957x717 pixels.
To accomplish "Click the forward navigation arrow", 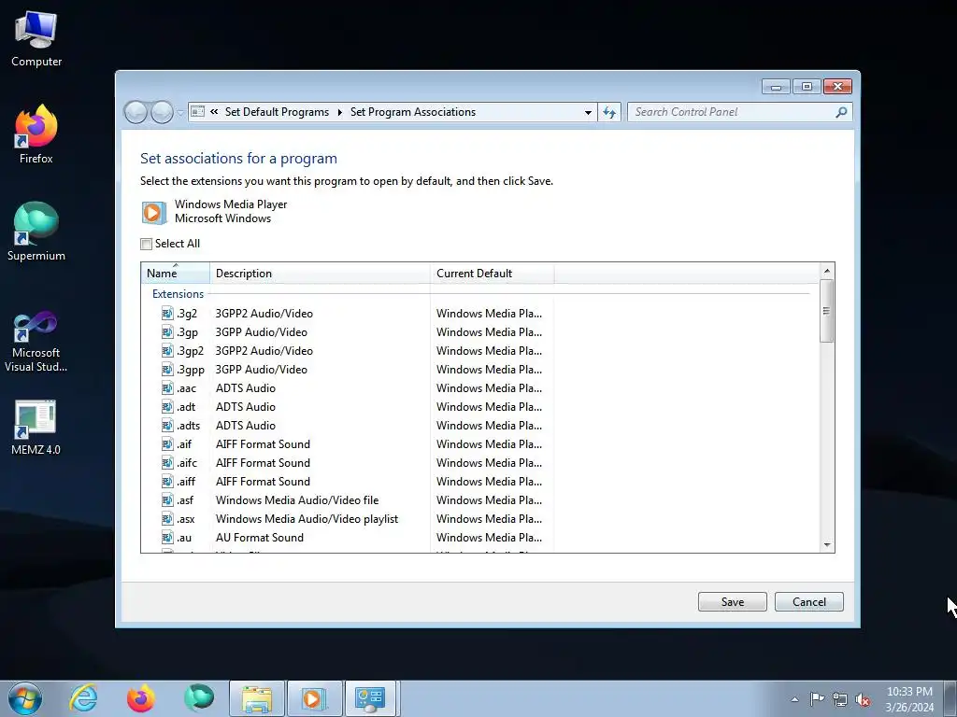I will coord(162,112).
